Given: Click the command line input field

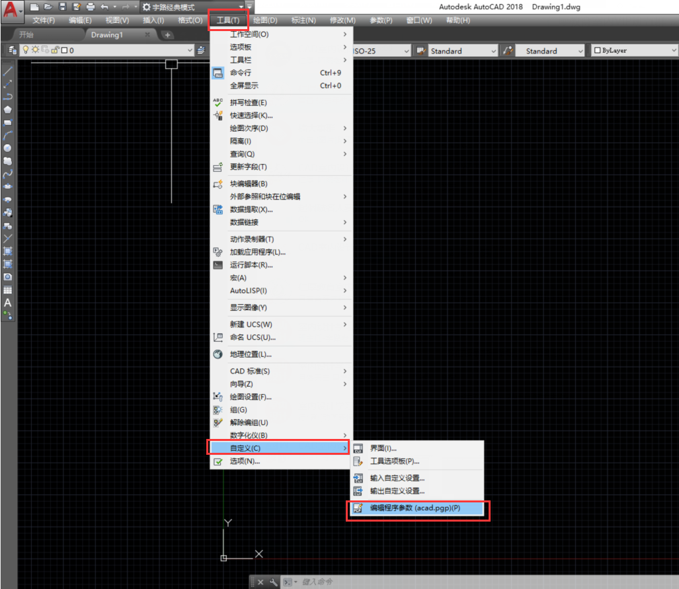Looking at the screenshot, I should click(x=489, y=582).
